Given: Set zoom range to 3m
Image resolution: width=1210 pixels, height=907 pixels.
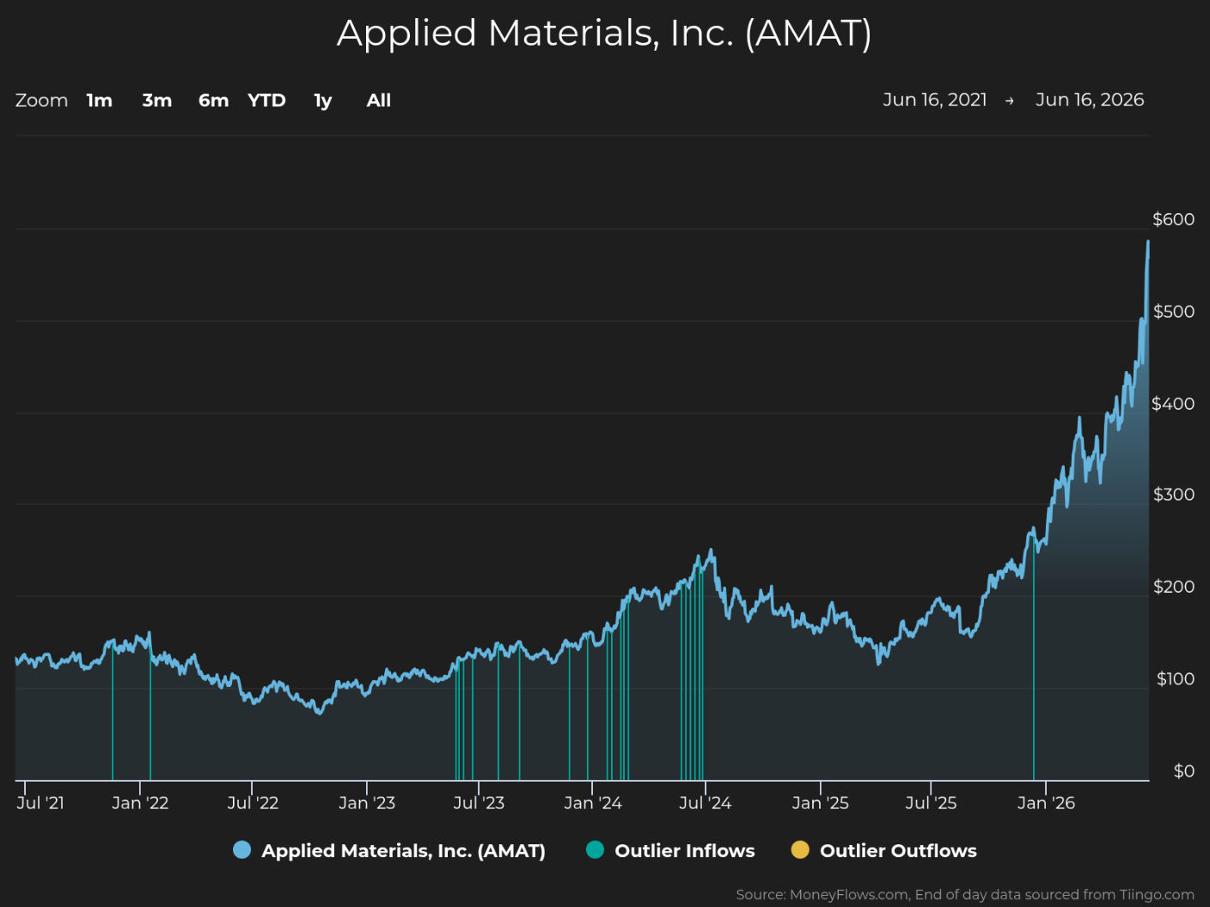Looking at the screenshot, I should point(157,100).
